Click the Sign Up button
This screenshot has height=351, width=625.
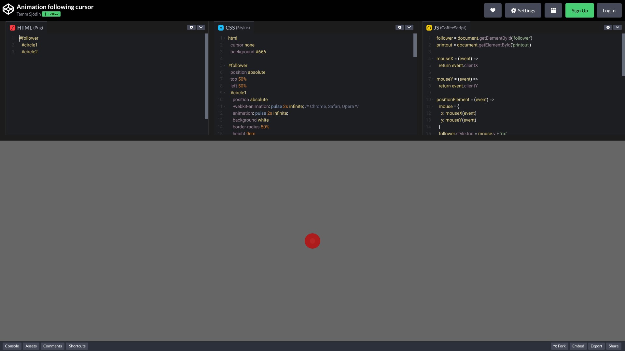pyautogui.click(x=579, y=10)
